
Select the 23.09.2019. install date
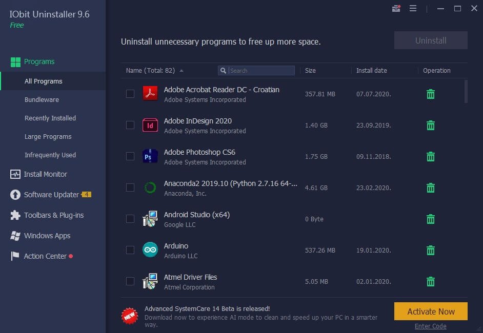[374, 126]
